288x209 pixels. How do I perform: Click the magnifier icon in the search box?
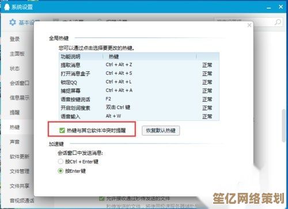point(278,22)
